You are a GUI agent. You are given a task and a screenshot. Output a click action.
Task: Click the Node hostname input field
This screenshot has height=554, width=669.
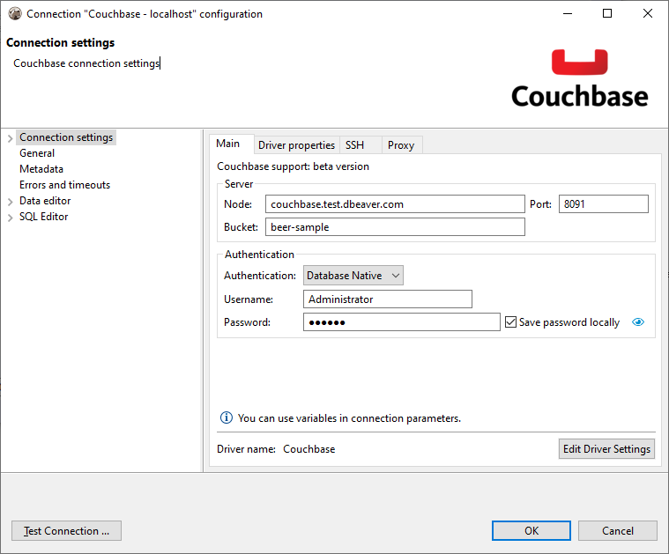pos(395,203)
